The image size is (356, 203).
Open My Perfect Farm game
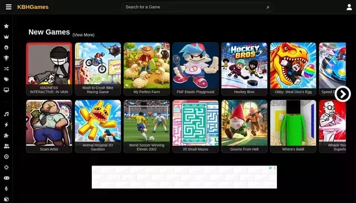pos(147,69)
